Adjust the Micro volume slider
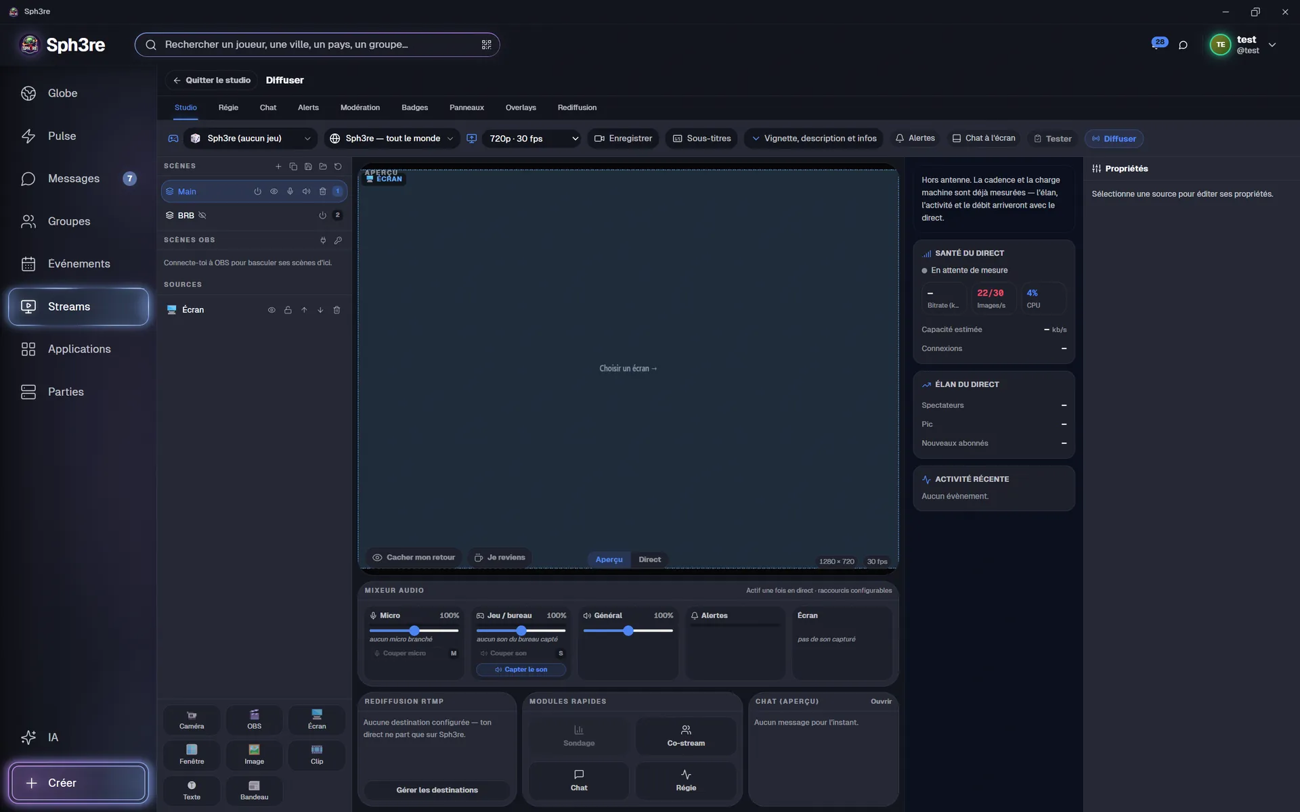Image resolution: width=1300 pixels, height=812 pixels. (414, 631)
